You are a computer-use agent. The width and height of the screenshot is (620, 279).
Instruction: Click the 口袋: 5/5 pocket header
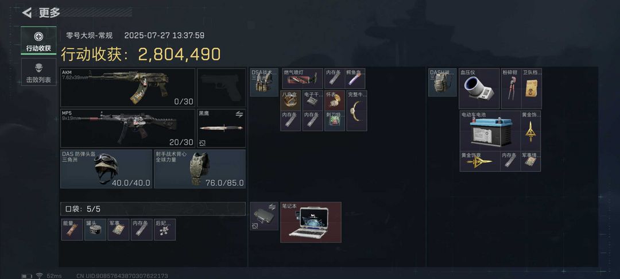click(x=153, y=208)
